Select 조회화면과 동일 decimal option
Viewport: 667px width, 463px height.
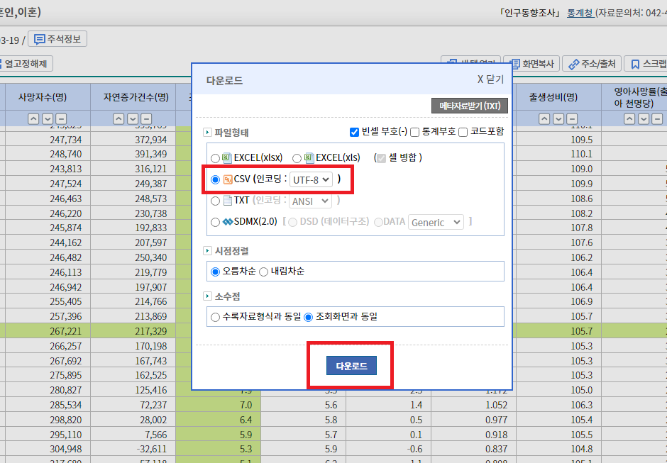click(x=309, y=317)
